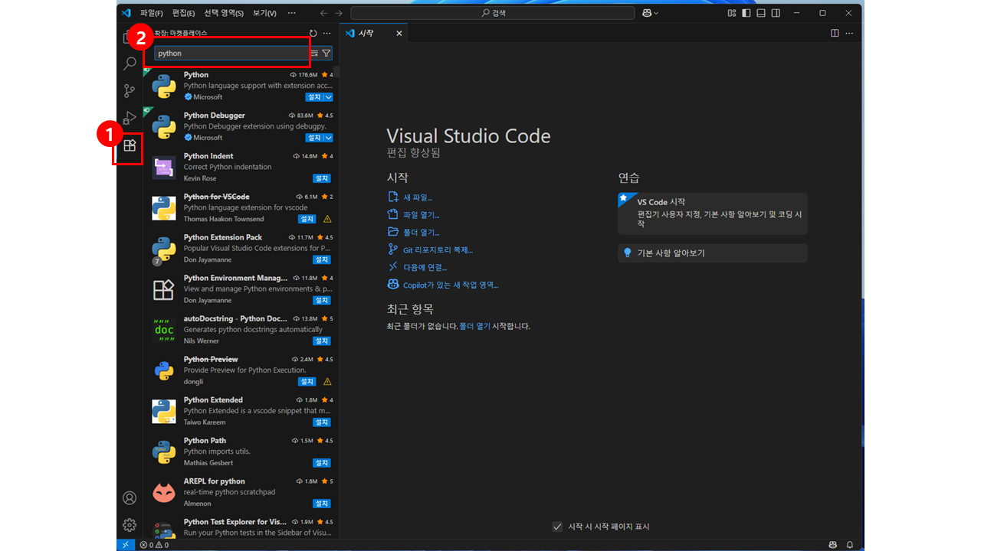Screen dimensions: 981x551
Task: Click AREPL for python extension icon
Action: coord(164,492)
